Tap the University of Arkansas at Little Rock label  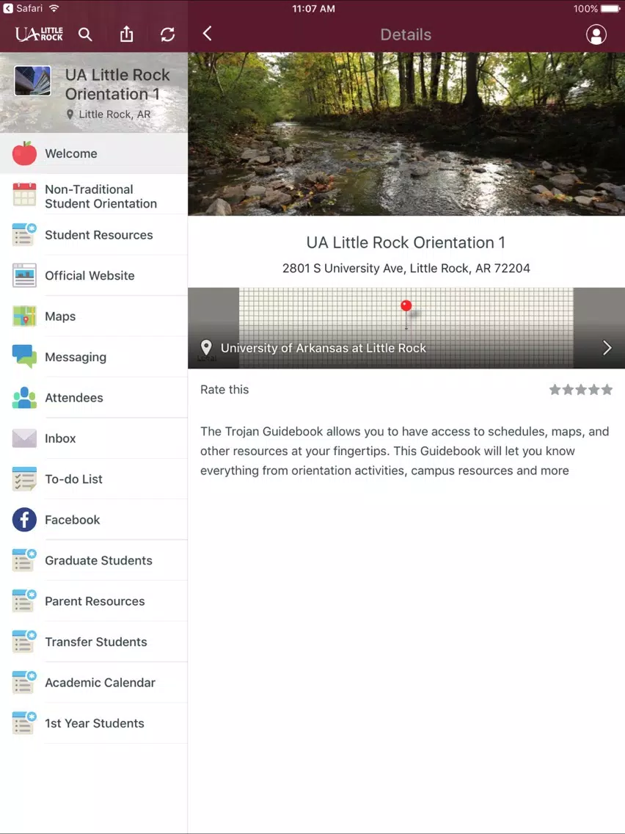pos(323,348)
